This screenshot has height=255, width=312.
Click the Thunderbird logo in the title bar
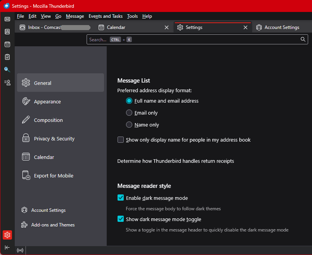point(6,6)
